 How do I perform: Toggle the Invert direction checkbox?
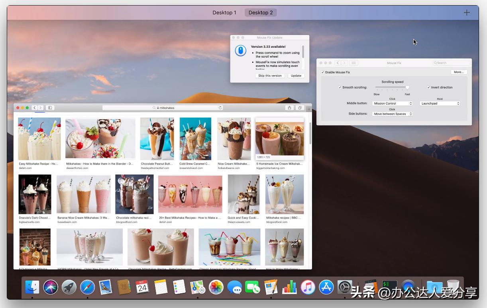(x=429, y=87)
